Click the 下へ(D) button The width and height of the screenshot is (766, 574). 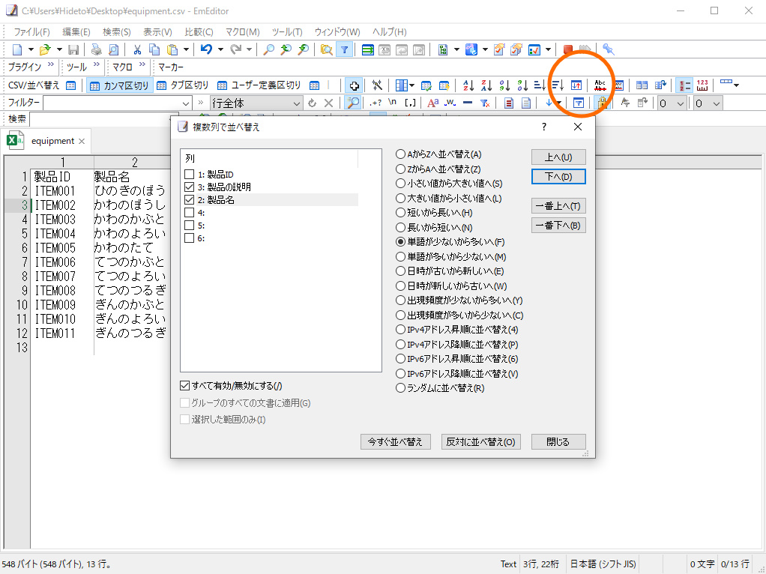[x=558, y=176]
